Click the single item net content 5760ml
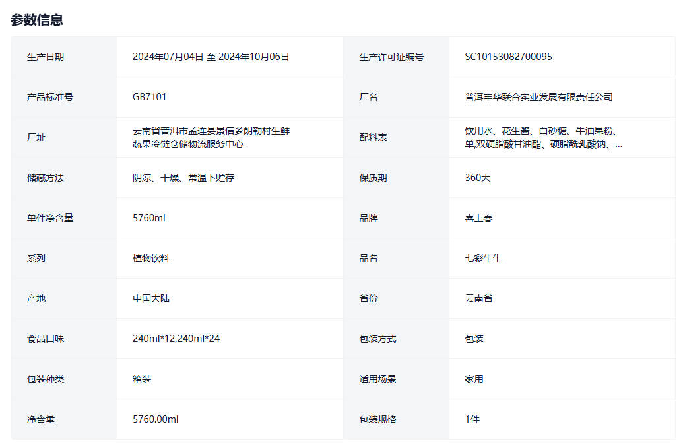This screenshot has height=443, width=681. pyautogui.click(x=148, y=218)
